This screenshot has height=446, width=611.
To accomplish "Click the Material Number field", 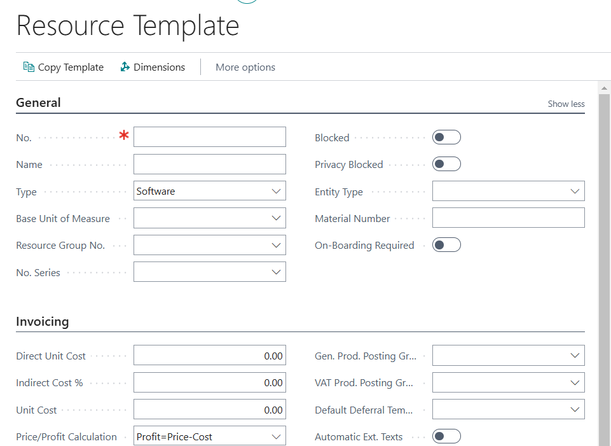I will [x=509, y=218].
